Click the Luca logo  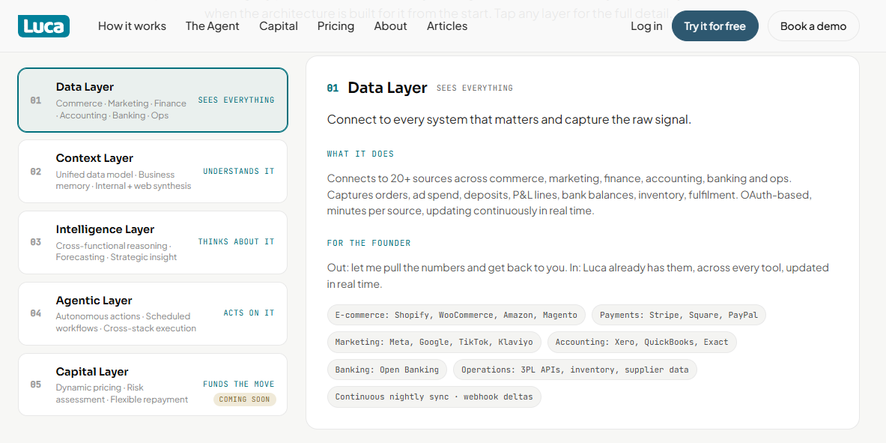(x=43, y=26)
